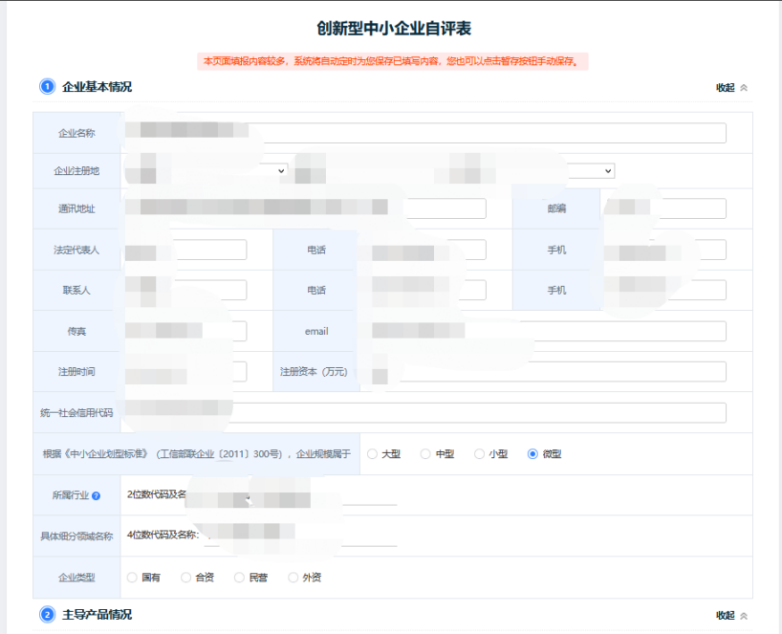The width and height of the screenshot is (782, 634).
Task: Select the 中型 company size option
Action: point(424,454)
